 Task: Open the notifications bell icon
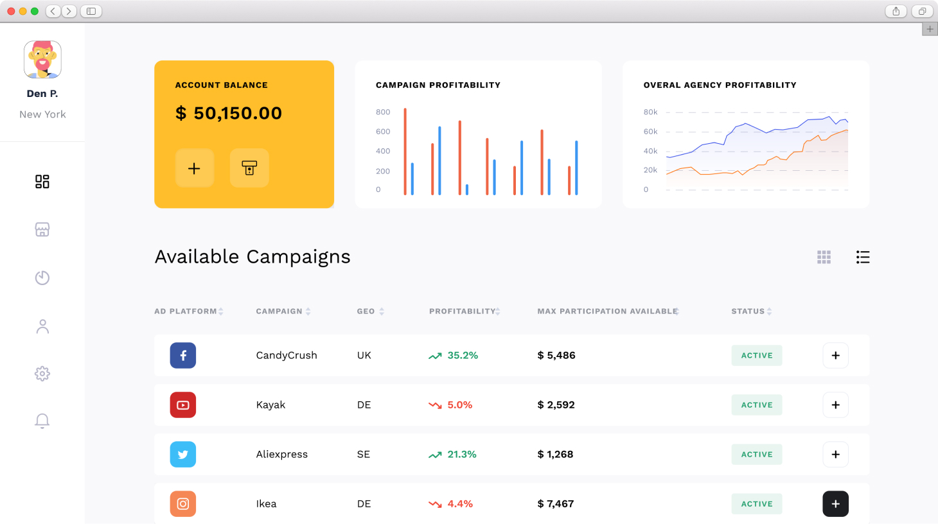pos(42,421)
